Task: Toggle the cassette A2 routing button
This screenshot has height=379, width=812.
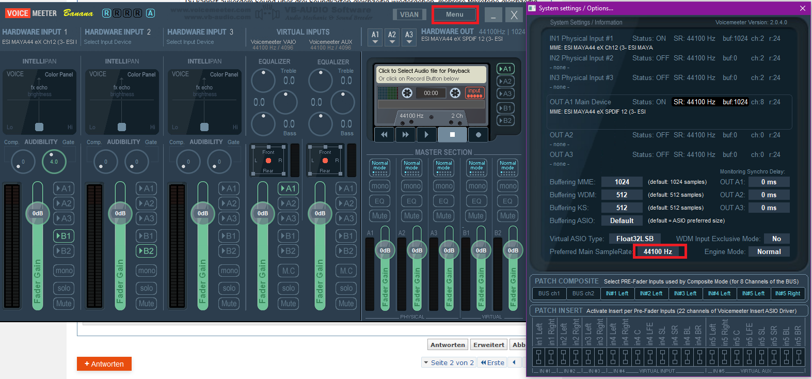Action: click(x=505, y=81)
